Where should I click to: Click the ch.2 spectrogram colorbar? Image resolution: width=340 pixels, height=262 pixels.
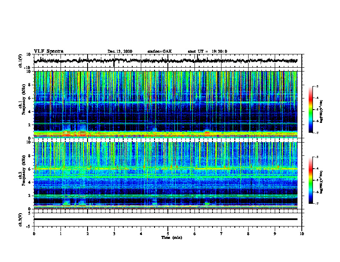(310, 180)
